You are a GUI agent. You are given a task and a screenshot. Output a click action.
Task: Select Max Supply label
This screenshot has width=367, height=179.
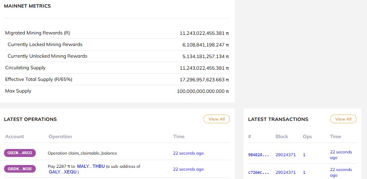(18, 91)
